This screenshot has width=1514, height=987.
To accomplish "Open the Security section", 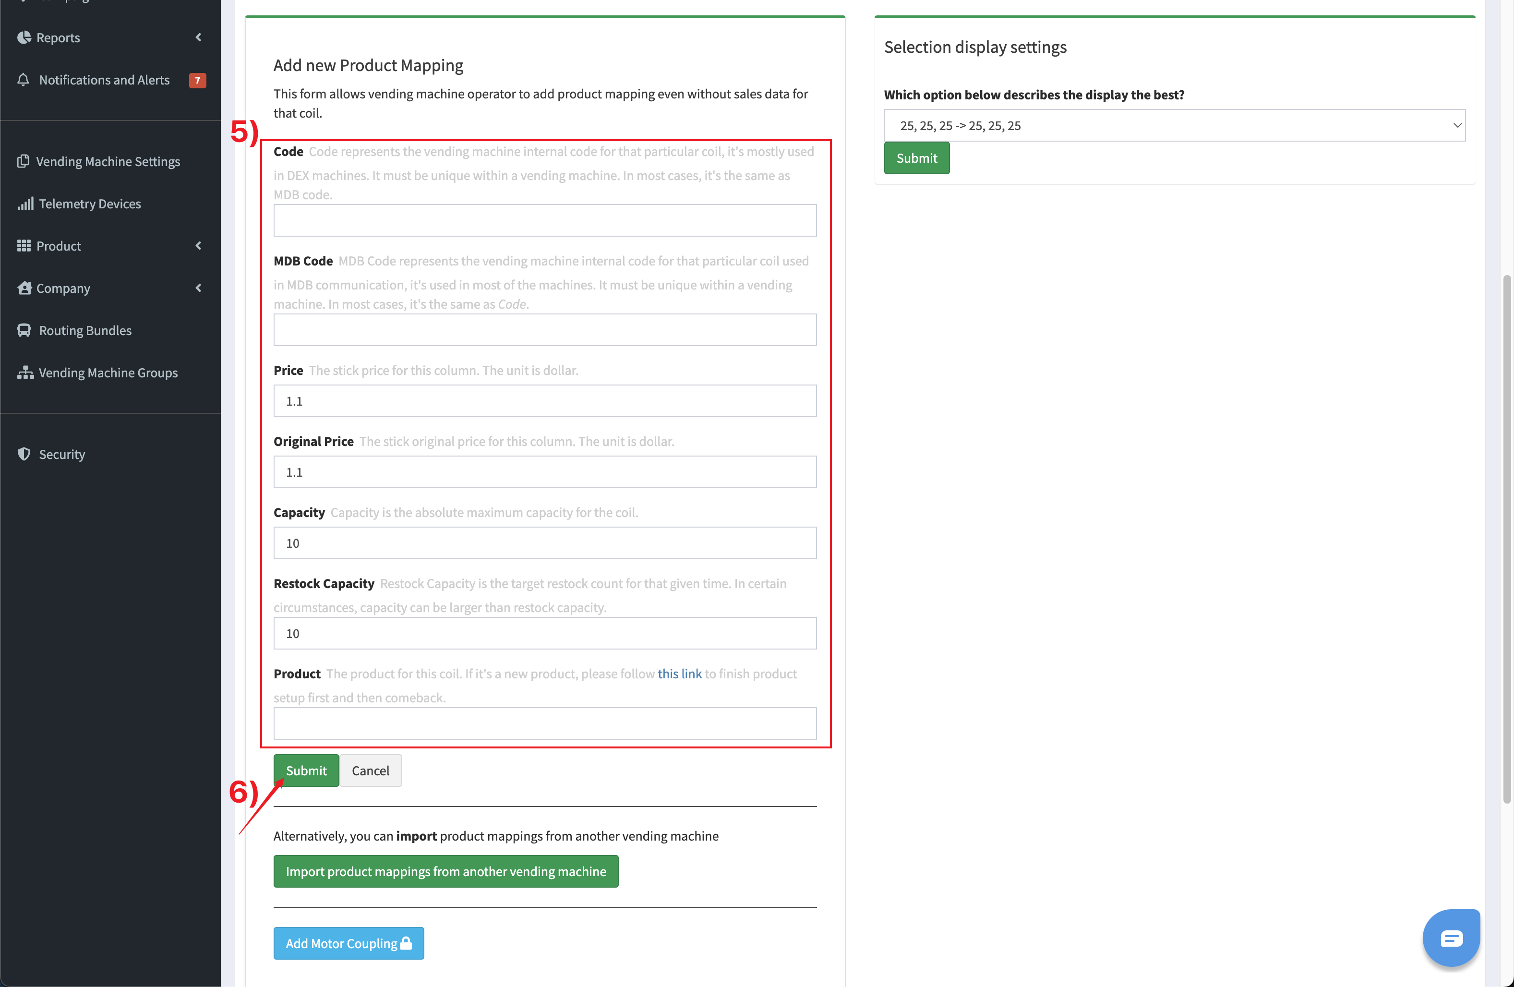I will [x=62, y=454].
